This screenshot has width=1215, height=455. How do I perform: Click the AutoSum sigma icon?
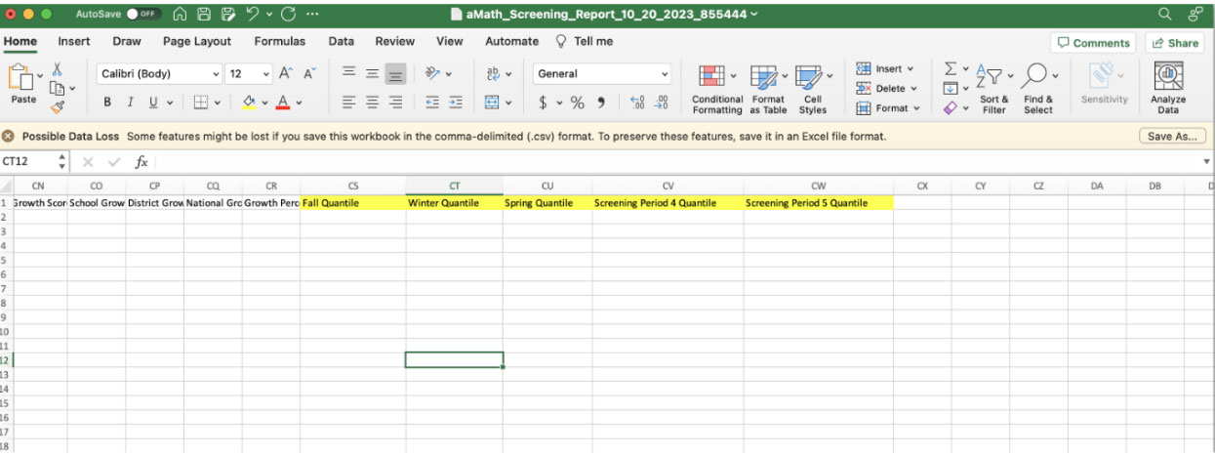[950, 69]
